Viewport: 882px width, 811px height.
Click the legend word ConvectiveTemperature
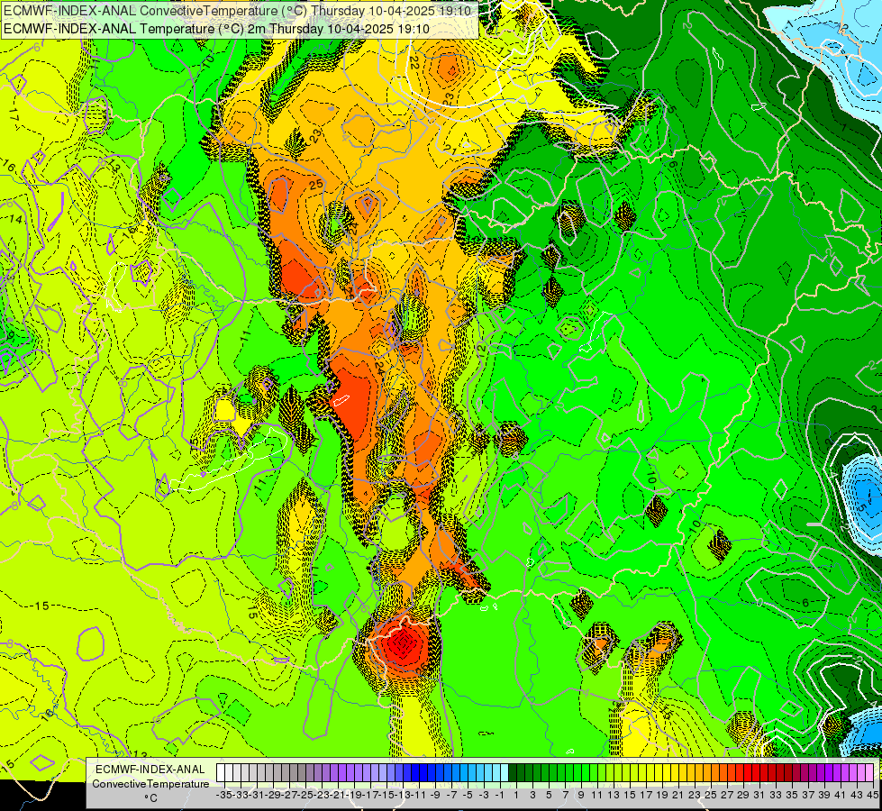150,783
